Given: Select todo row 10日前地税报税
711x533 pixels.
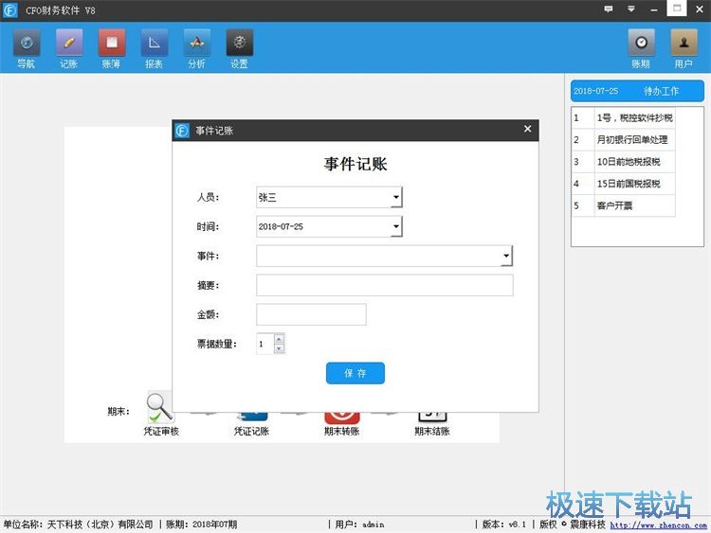Looking at the screenshot, I should coord(624,162).
